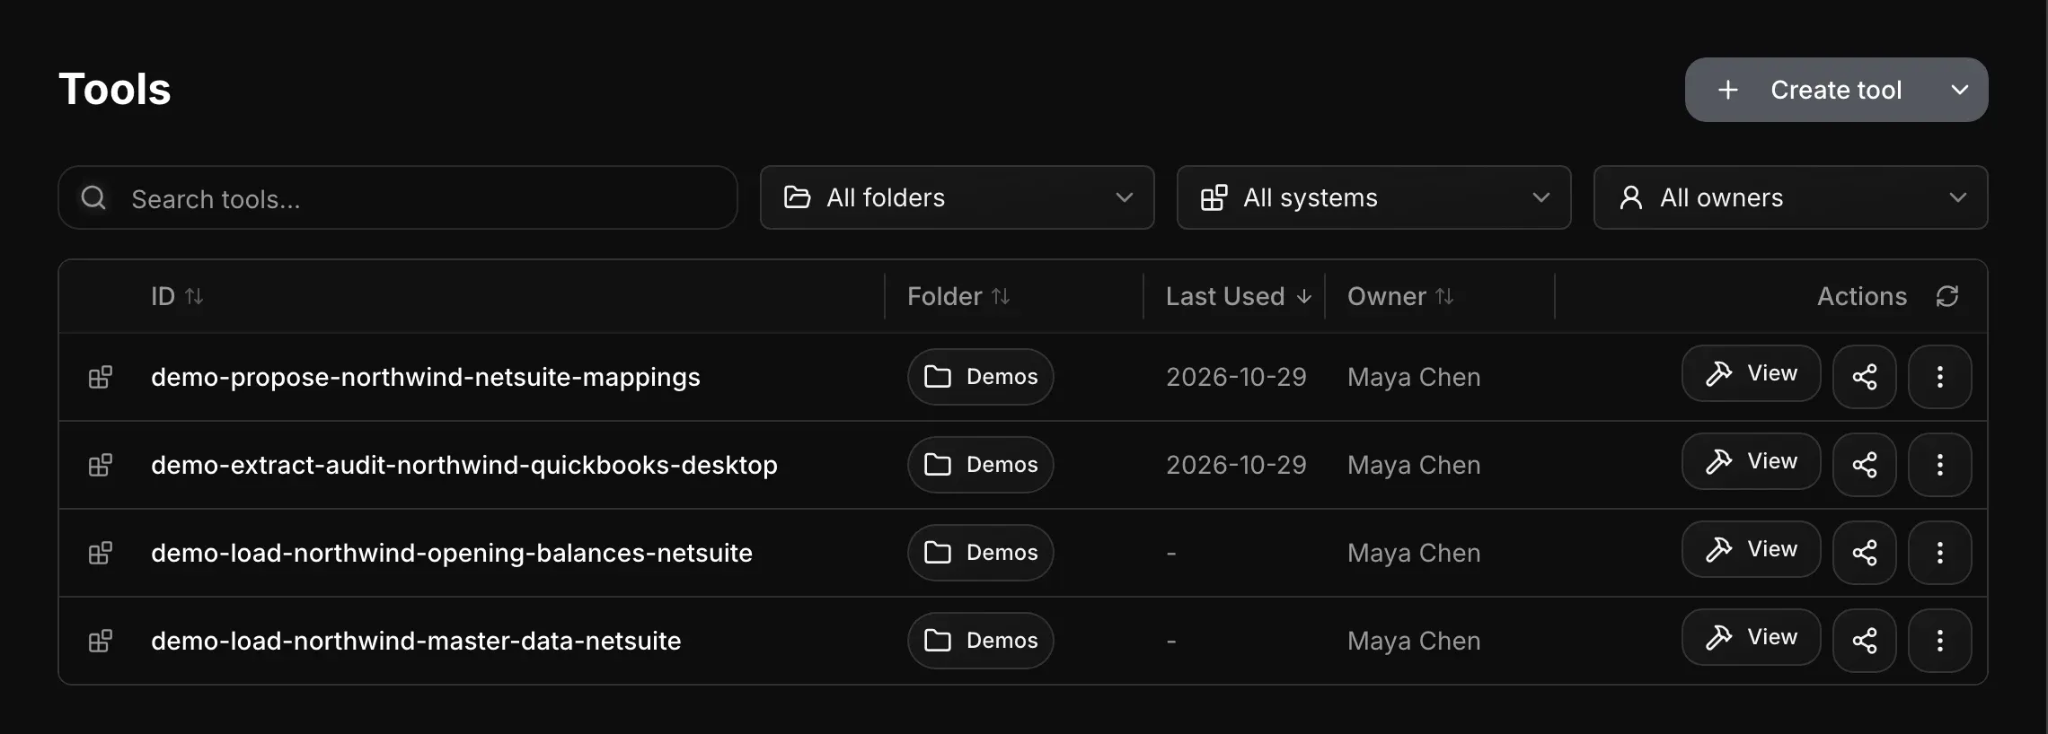Click the system icon beside demo-propose-northwind-netsuite-mappings
The width and height of the screenshot is (2048, 734).
pos(101,377)
